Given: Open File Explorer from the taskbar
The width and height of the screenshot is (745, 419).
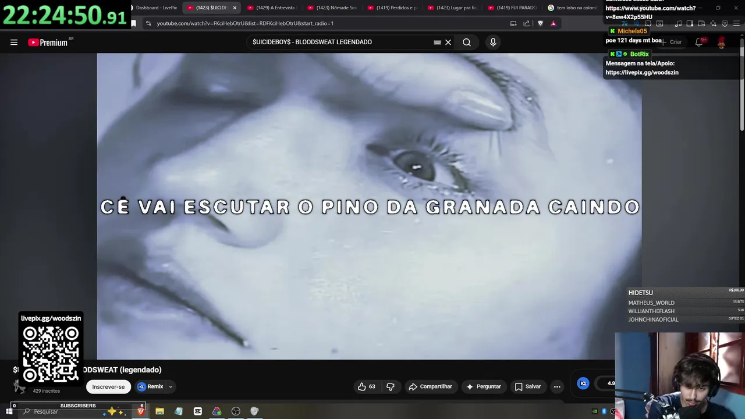Looking at the screenshot, I should 159,411.
